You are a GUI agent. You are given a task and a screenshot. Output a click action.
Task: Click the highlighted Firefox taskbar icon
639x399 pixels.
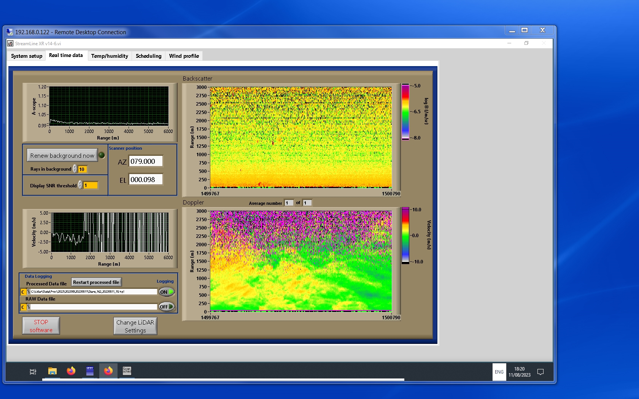click(x=108, y=371)
